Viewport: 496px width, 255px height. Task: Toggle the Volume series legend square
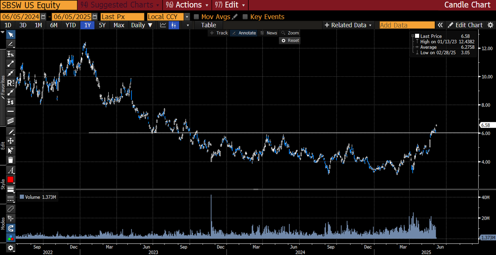(22, 197)
